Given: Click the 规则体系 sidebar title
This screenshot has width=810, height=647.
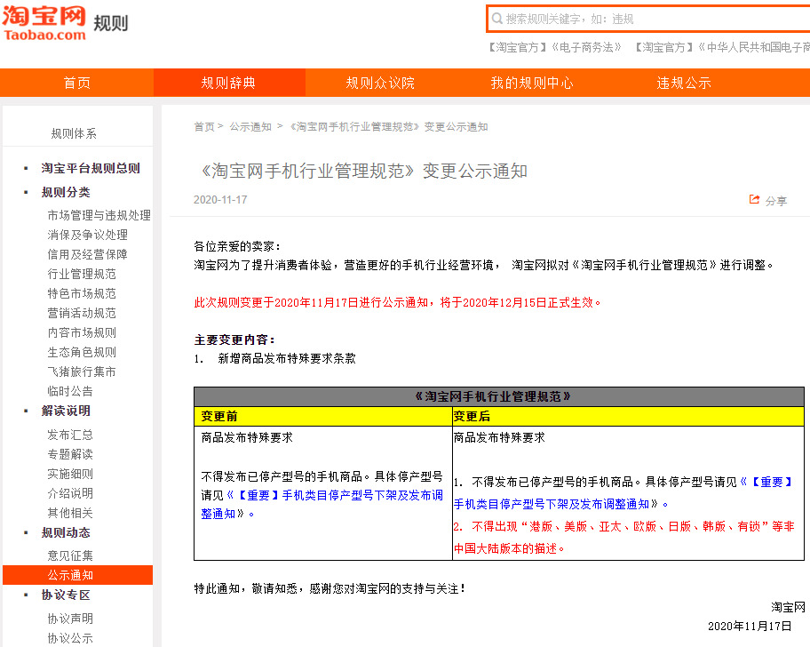Looking at the screenshot, I should (74, 133).
